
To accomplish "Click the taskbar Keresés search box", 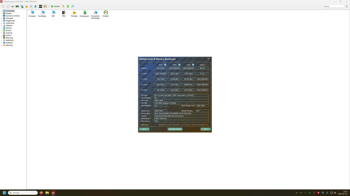I will 23,193.
